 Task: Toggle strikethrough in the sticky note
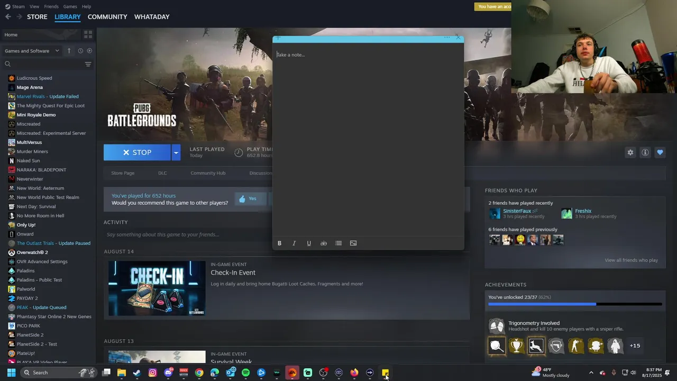[324, 243]
